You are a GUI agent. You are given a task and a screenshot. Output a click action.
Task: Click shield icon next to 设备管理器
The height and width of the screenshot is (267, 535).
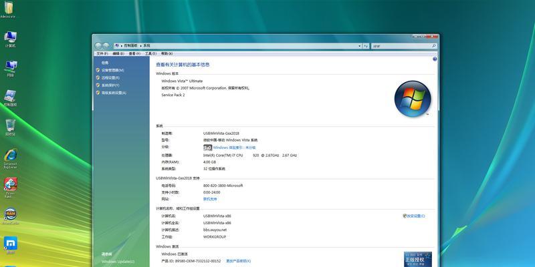(98, 70)
